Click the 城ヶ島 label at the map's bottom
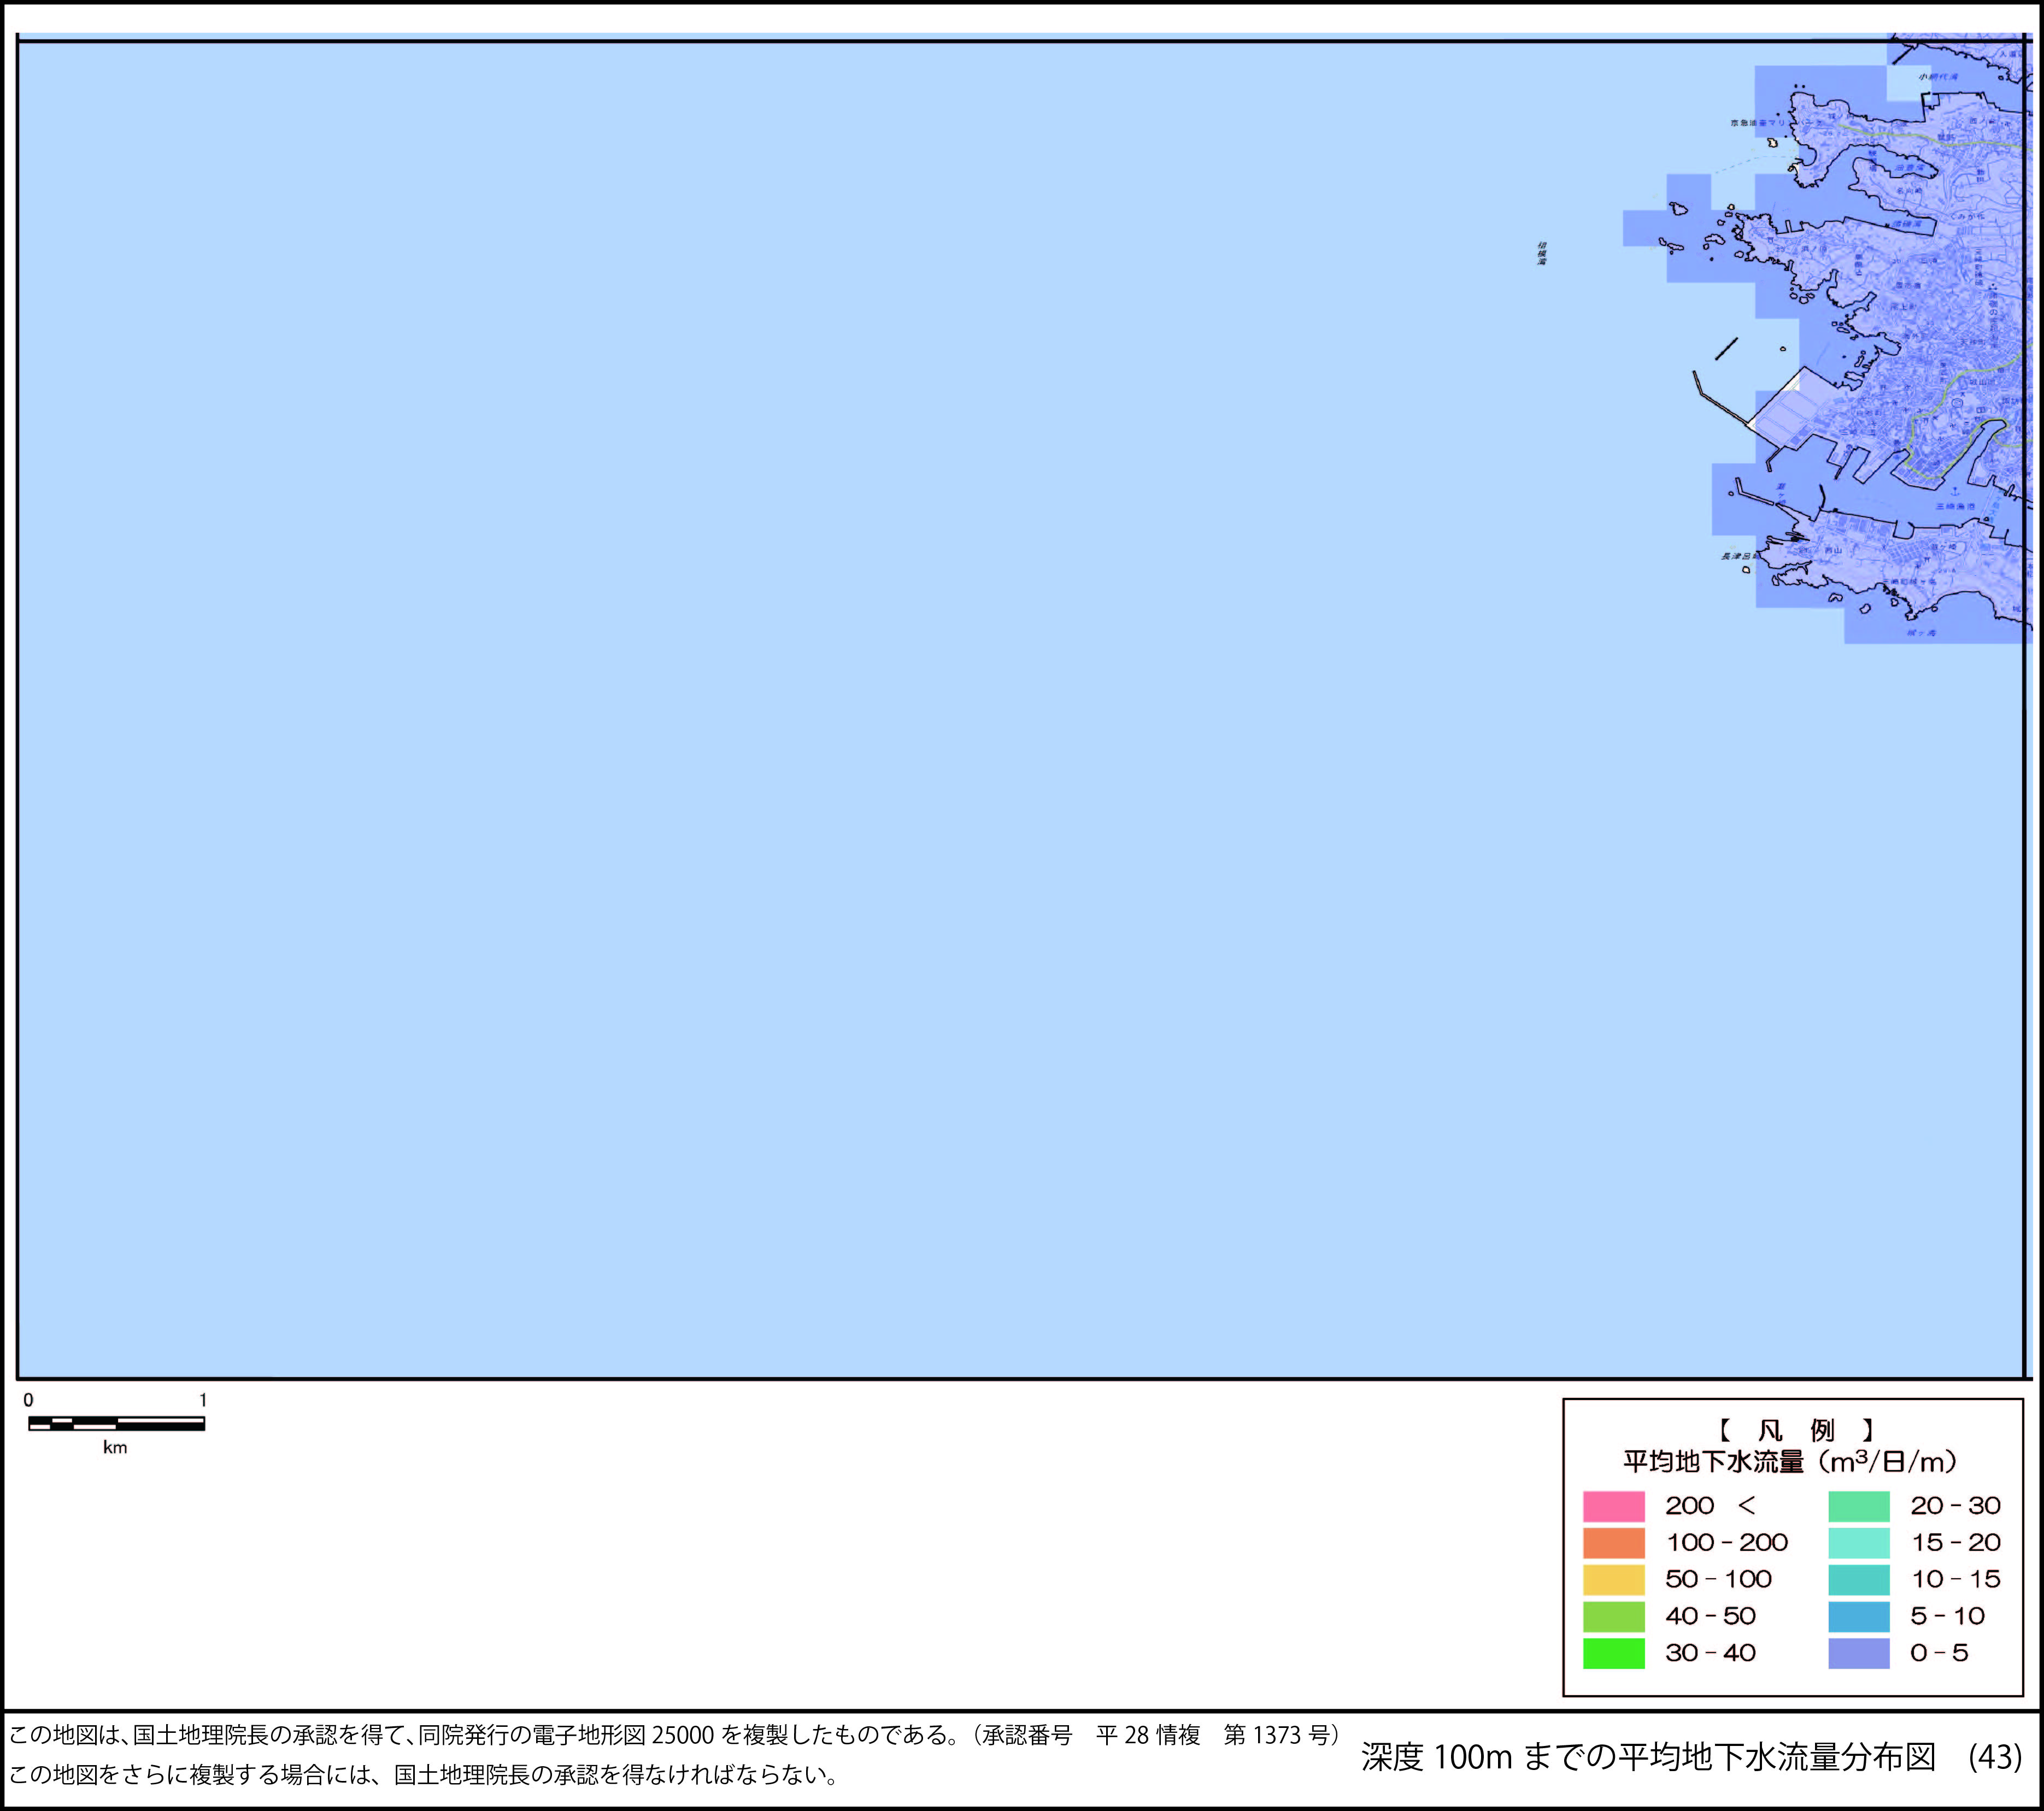This screenshot has height=1811, width=2044. pyautogui.click(x=1921, y=633)
